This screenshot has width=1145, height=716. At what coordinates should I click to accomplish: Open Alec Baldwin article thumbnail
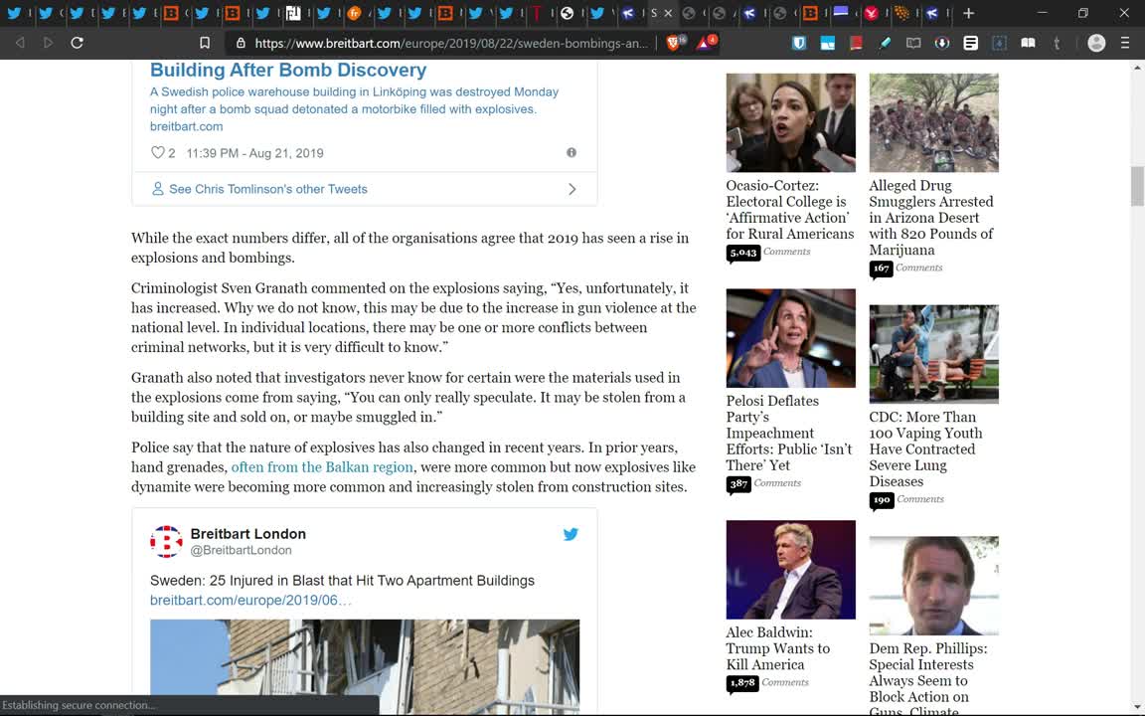791,570
